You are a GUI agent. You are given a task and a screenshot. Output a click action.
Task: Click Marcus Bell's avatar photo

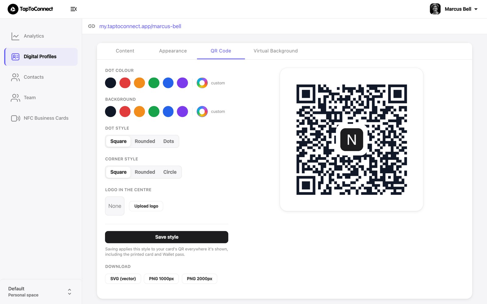point(435,9)
